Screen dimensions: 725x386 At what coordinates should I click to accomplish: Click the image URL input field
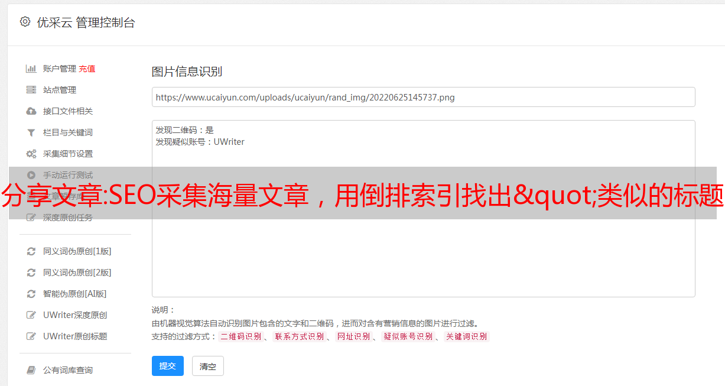pyautogui.click(x=423, y=97)
